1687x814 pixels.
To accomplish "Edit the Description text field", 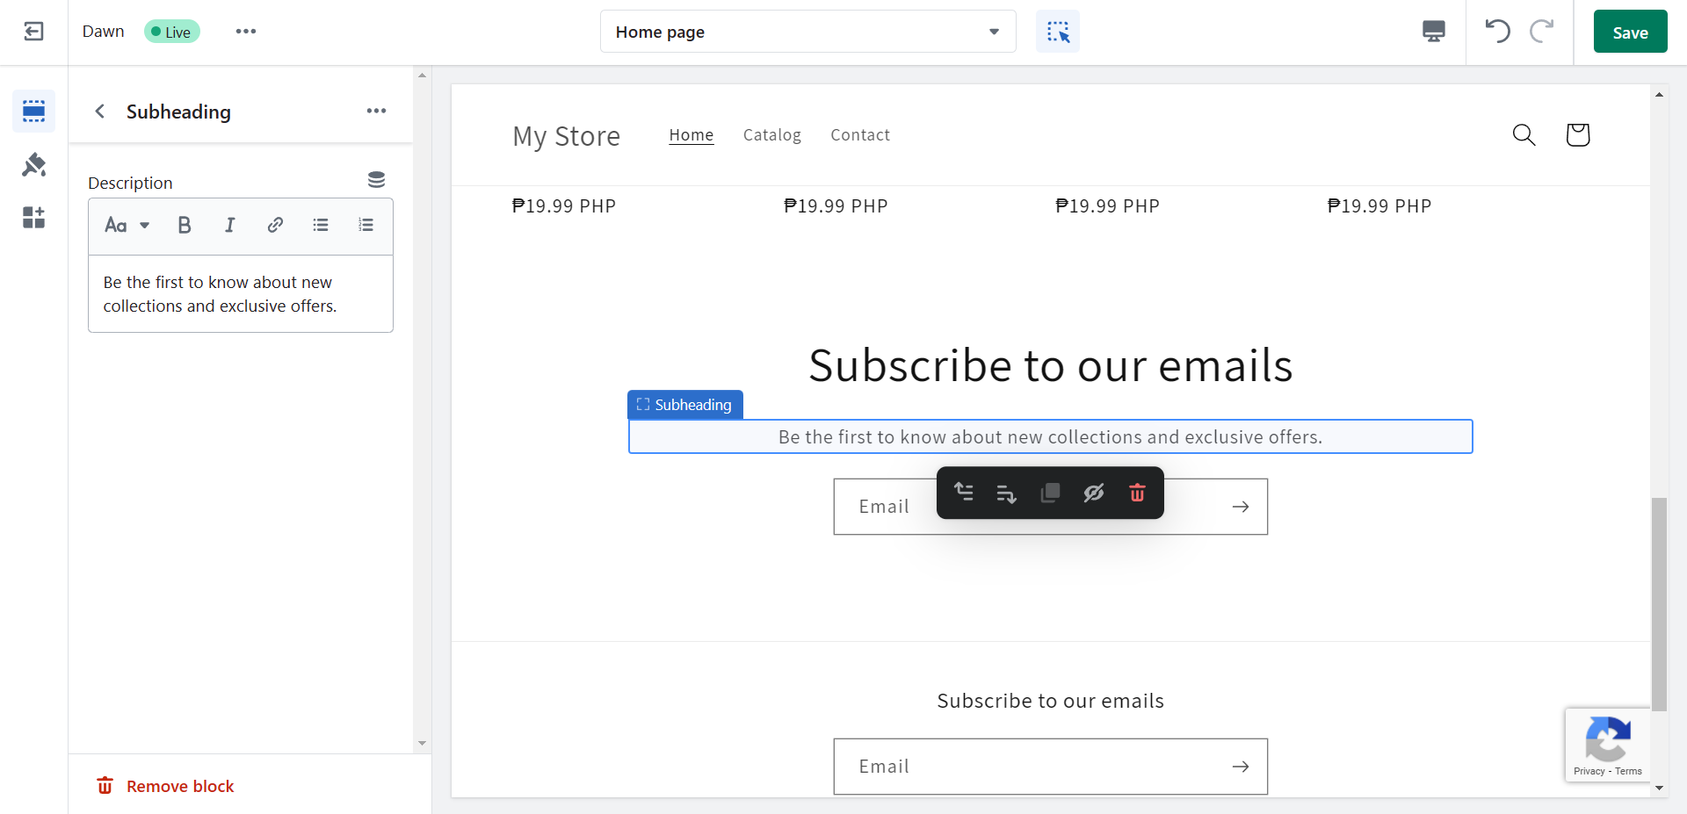I will (x=241, y=294).
